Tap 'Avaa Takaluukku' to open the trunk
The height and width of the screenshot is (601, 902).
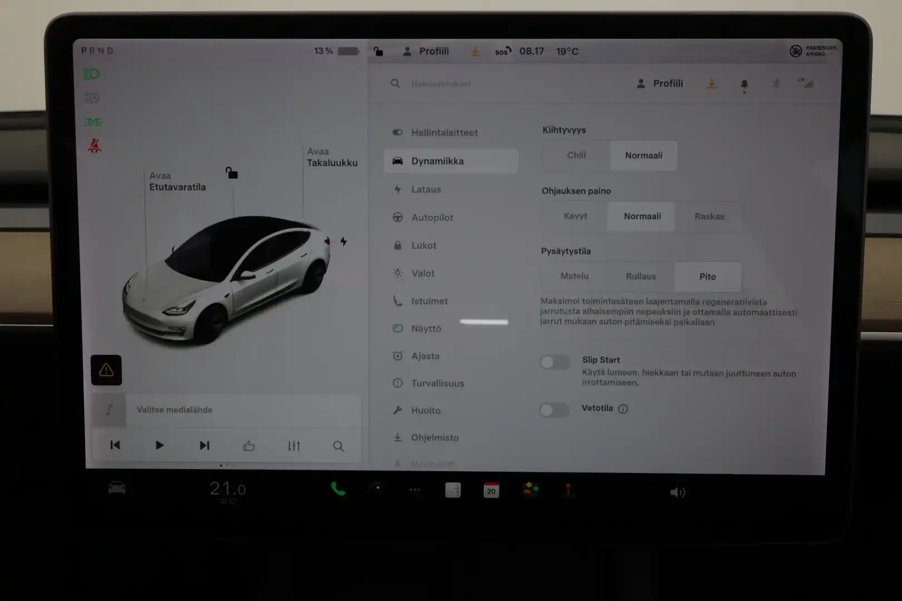(332, 157)
